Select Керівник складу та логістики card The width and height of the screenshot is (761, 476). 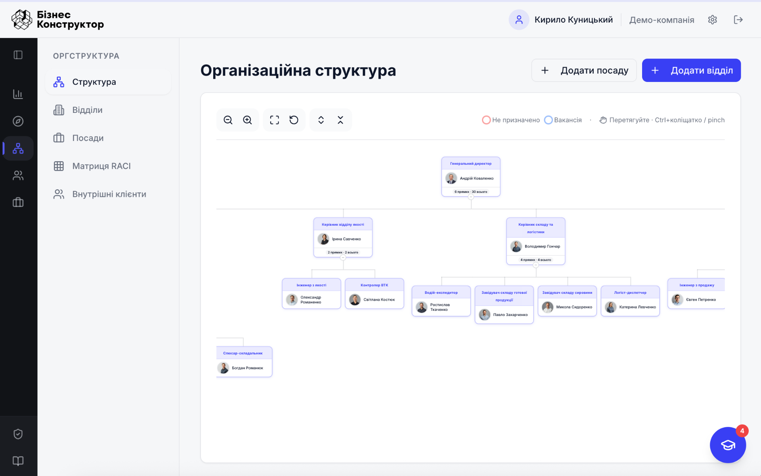[x=536, y=241]
